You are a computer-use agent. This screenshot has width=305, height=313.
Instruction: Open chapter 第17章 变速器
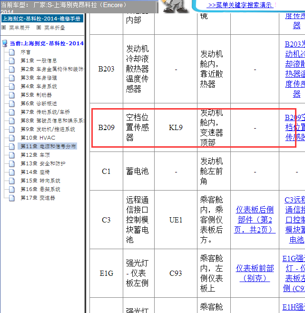point(38,198)
